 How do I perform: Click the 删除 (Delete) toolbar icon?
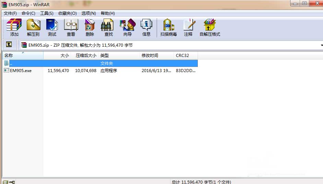[x=90, y=25]
